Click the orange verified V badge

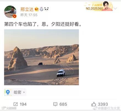pyautogui.click(x=15, y=16)
